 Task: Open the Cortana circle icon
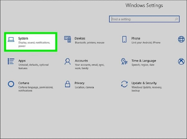tap(11, 84)
